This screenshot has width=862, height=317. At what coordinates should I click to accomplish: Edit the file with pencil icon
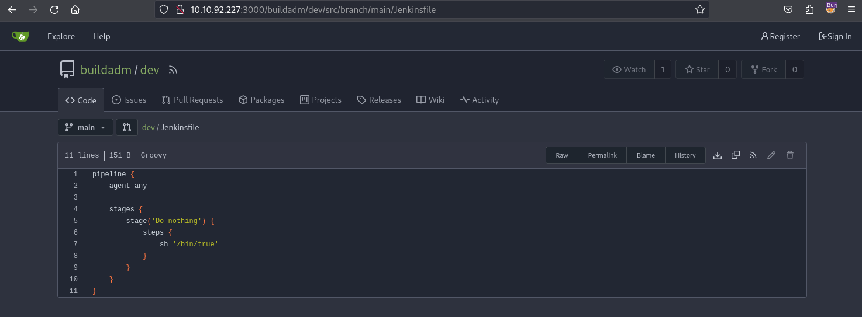click(771, 155)
